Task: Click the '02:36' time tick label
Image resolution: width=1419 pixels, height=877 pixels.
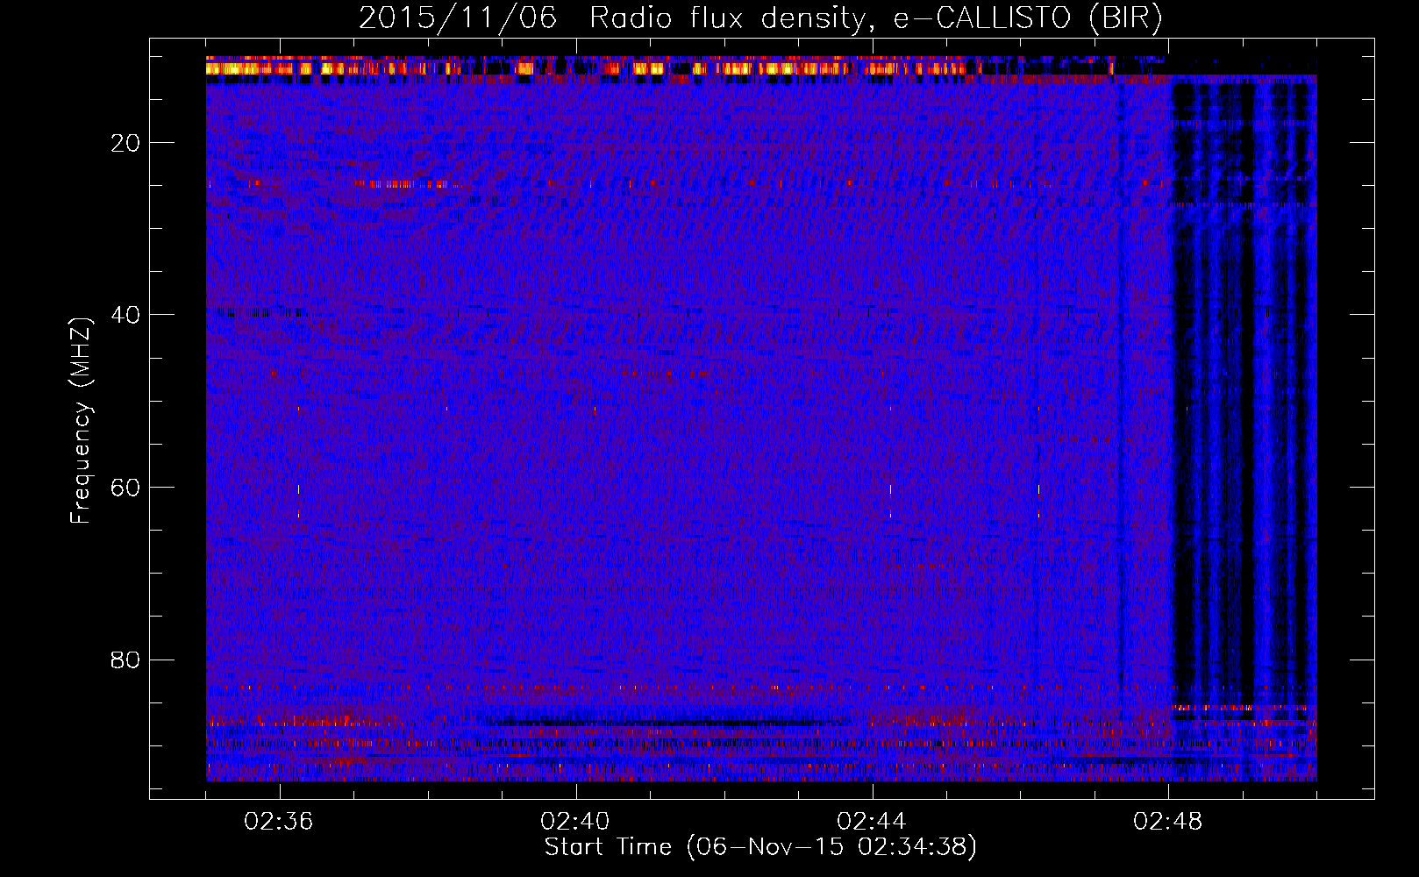Action: click(279, 822)
